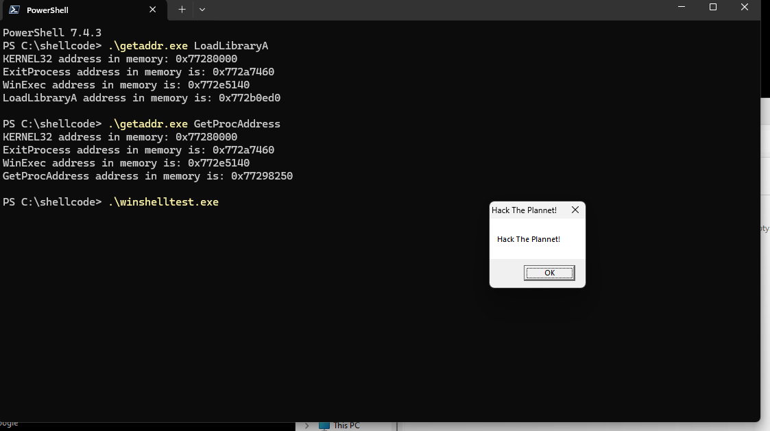Select the PowerShell tab title
This screenshot has width=770, height=431.
click(x=47, y=10)
